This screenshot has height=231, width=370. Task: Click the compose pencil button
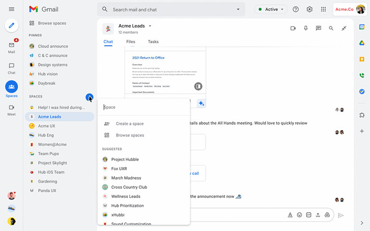coord(12,25)
